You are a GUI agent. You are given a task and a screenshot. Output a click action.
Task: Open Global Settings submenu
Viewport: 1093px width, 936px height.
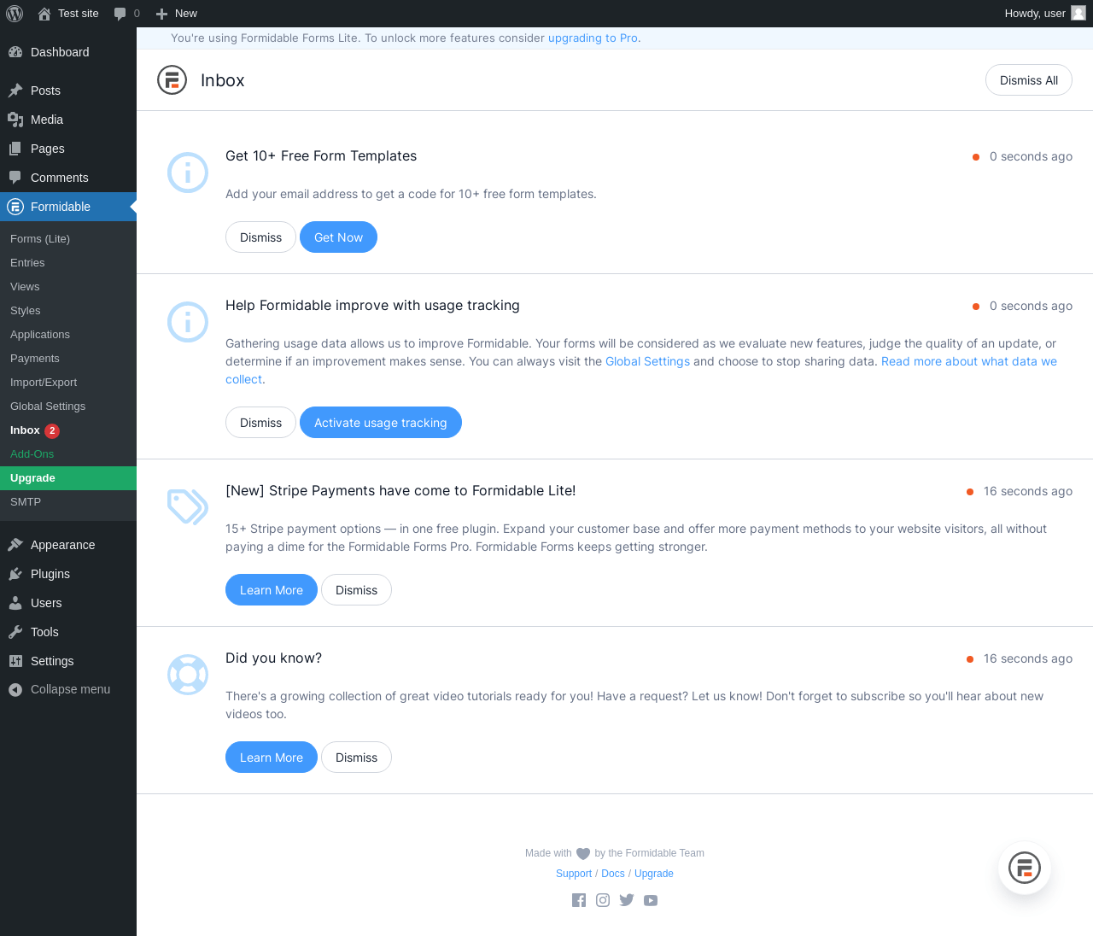tap(68, 407)
